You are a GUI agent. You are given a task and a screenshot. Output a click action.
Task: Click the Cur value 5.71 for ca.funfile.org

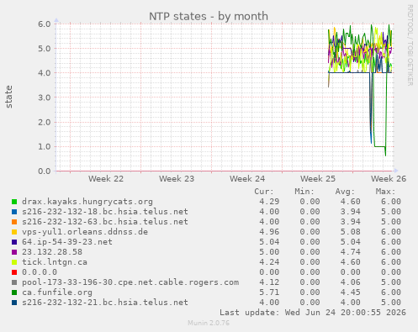269,292
